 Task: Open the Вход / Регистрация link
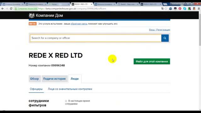[160, 30]
